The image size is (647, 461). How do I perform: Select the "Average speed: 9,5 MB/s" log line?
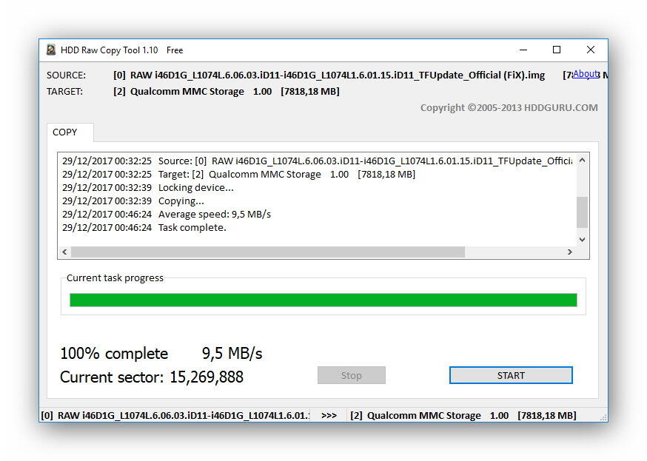pos(214,214)
